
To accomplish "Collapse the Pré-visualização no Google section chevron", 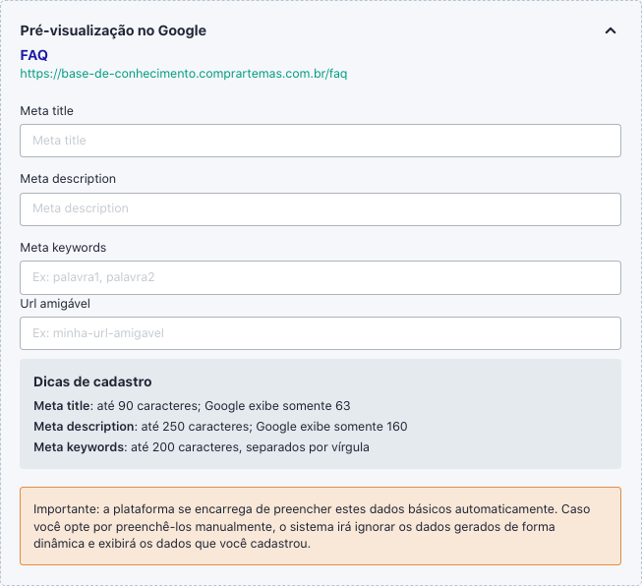I will [611, 30].
